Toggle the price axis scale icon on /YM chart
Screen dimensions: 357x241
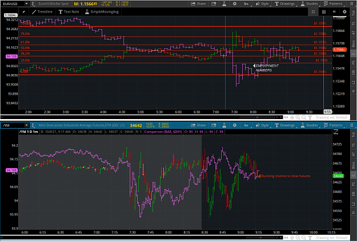[336, 132]
